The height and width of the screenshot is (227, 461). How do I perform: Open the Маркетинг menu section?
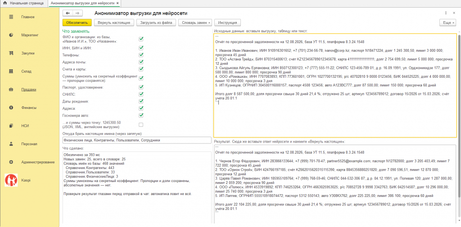[30, 35]
